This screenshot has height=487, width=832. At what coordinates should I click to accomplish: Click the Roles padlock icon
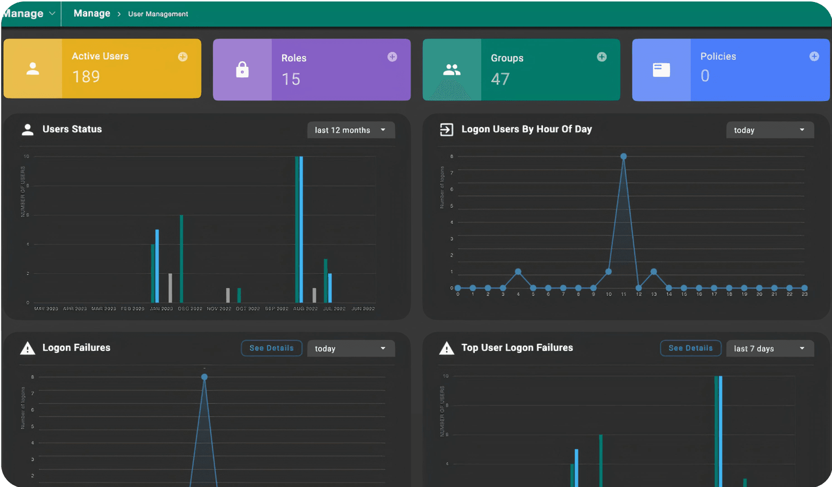[x=242, y=70]
